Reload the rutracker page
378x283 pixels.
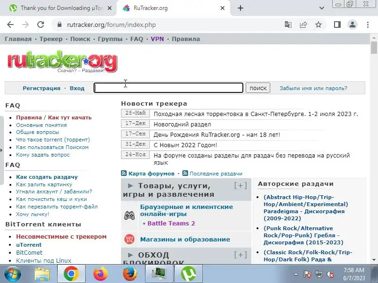click(41, 25)
